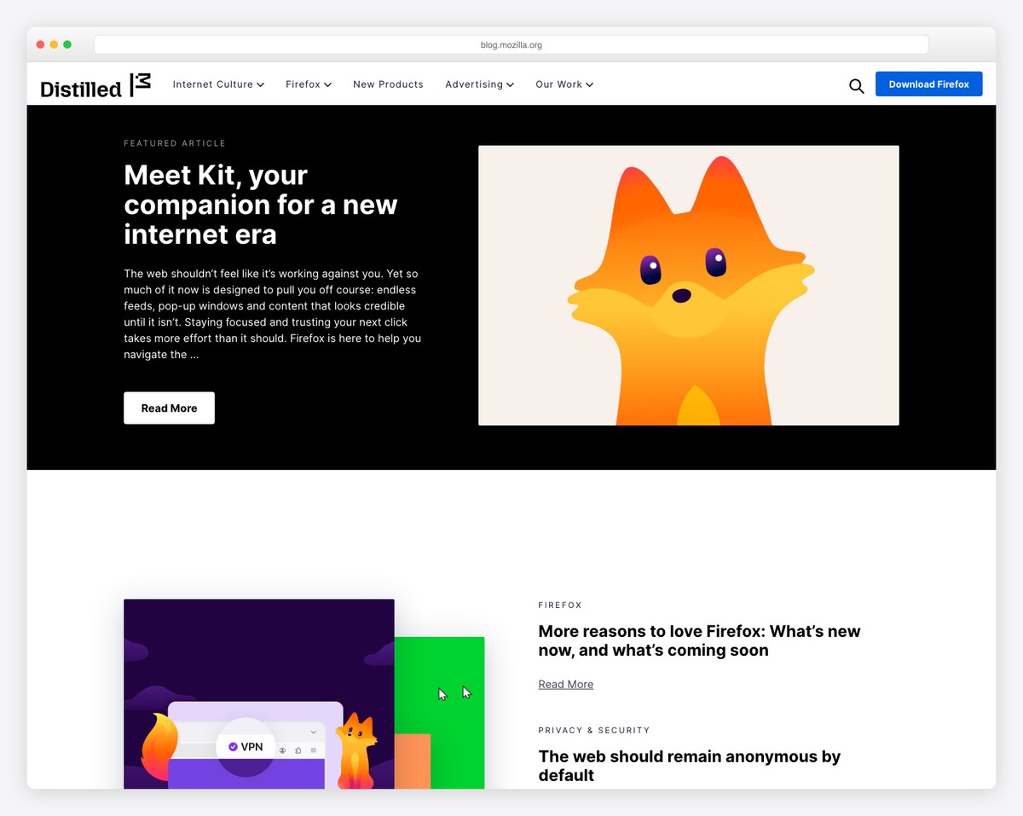Click the share icon in the VPN card
Screen dimensions: 1023x816
(298, 750)
